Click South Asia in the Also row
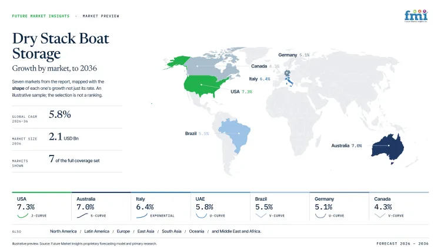 click(x=172, y=231)
